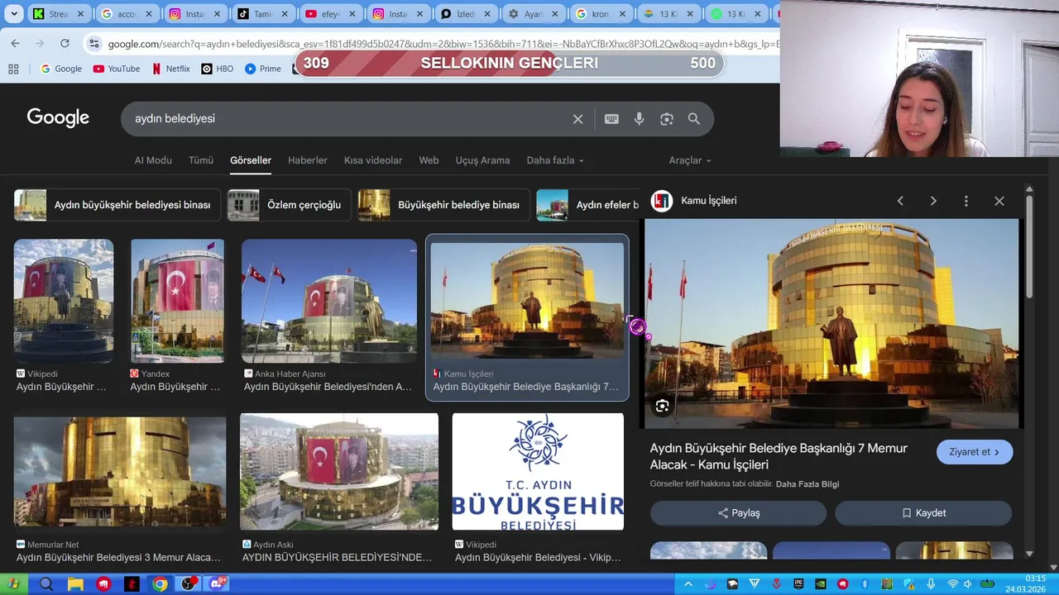
Task: Open the on-screen keyboard icon in search
Action: (x=611, y=119)
